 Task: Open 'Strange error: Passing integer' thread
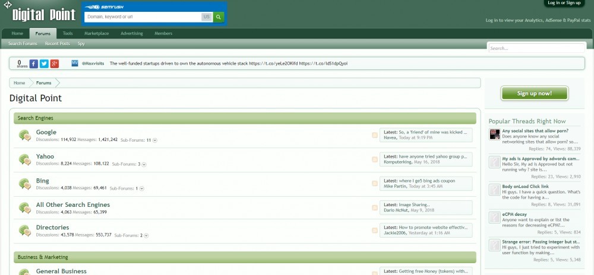[x=541, y=242]
